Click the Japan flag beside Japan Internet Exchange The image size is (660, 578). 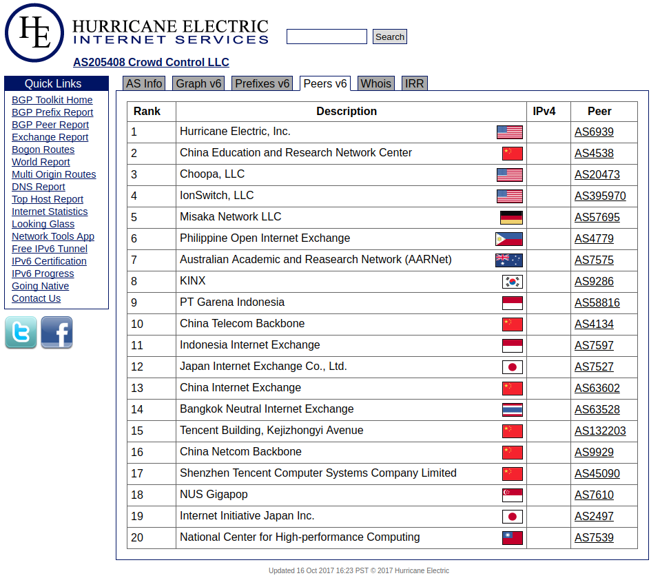coord(513,367)
